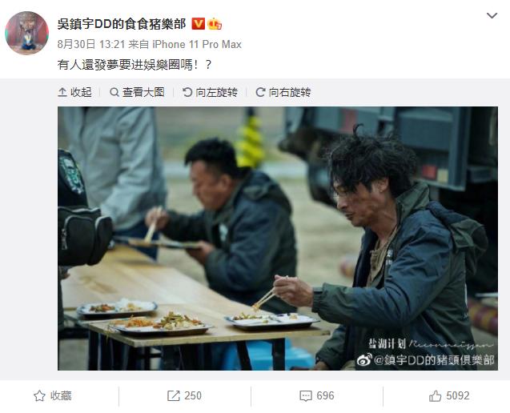Click the post timestamp 8月30日 13:21
Viewport: 510px width, 413px height.
coord(91,44)
